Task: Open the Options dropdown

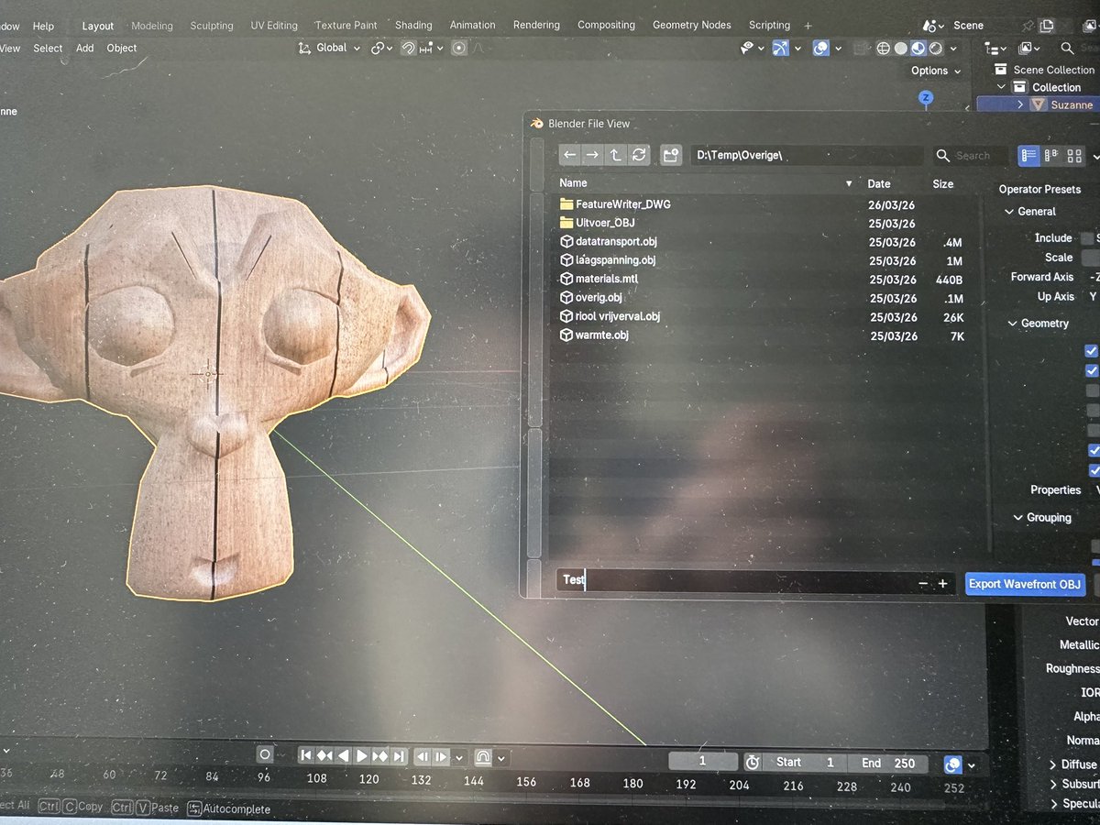Action: pyautogui.click(x=936, y=71)
